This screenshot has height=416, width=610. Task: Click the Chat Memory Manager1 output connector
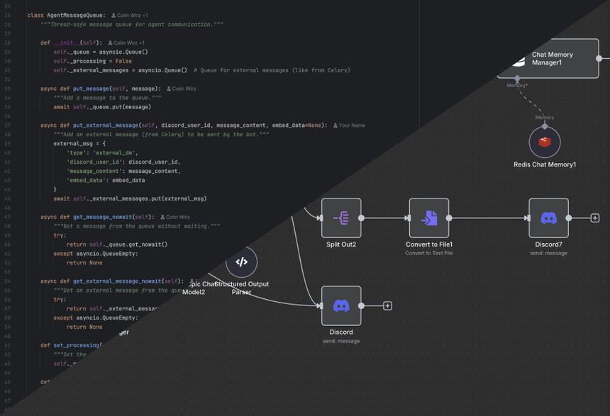point(599,58)
